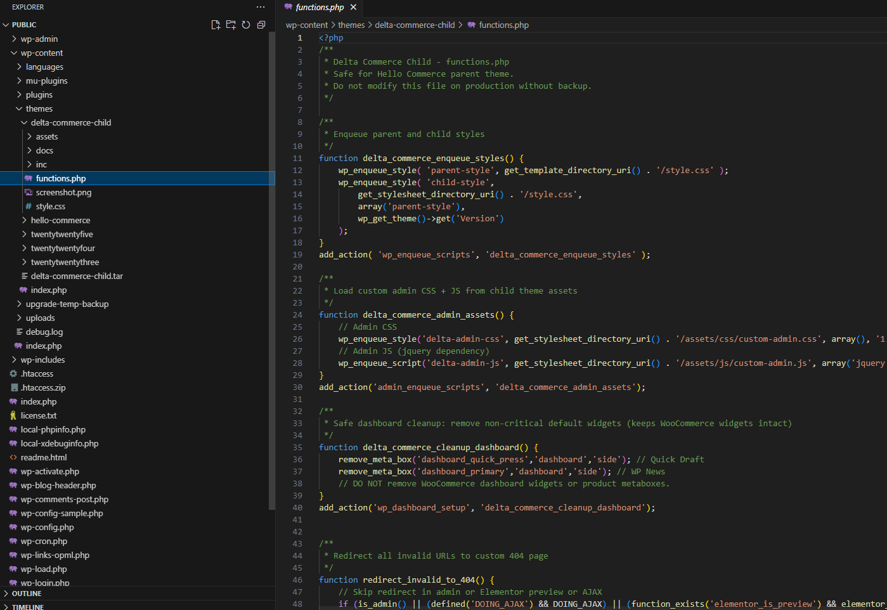Close the functions.php editor tab
Image resolution: width=887 pixels, height=610 pixels.
tap(353, 7)
